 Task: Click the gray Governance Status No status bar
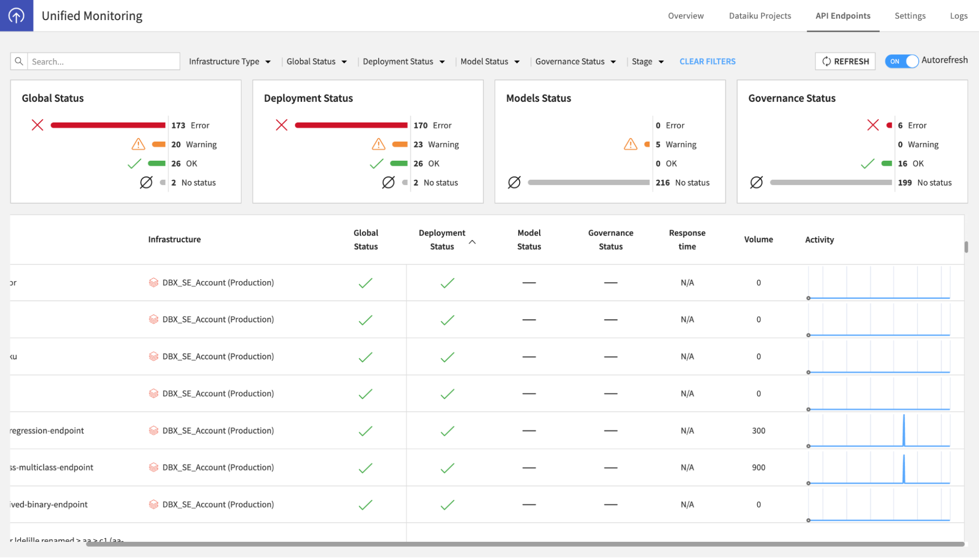pos(831,183)
